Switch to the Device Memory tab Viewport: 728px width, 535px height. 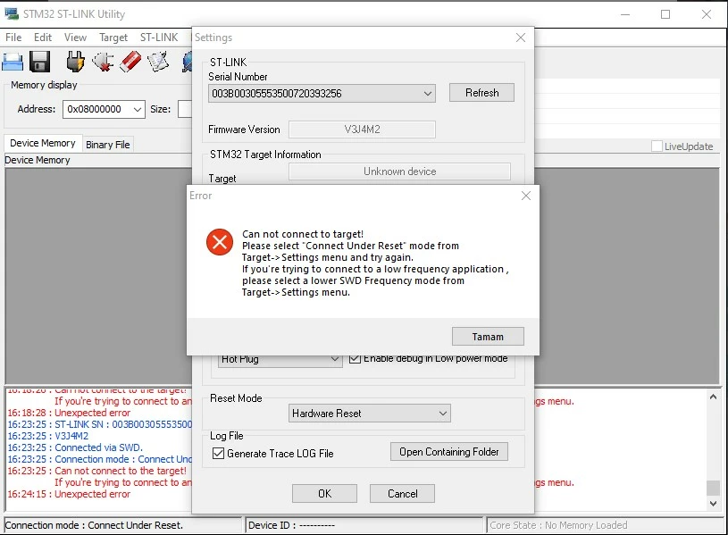click(x=43, y=143)
